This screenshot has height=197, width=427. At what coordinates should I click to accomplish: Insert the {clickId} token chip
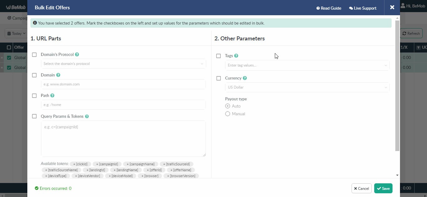pos(80,164)
